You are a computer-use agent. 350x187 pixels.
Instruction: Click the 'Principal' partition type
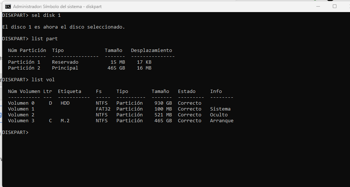pos(65,68)
